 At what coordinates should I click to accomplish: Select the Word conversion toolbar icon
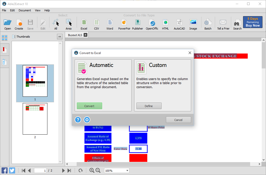(110, 24)
